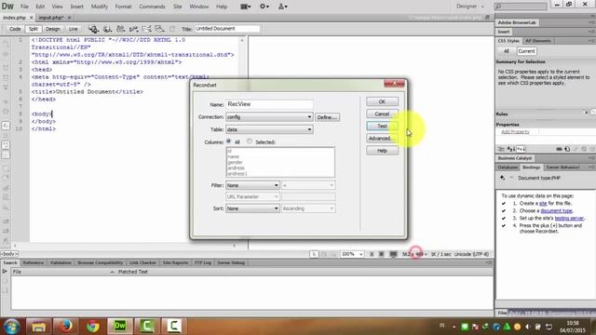Image resolution: width=596 pixels, height=335 pixels.
Task: Open the Windows Start menu
Action: point(11,326)
